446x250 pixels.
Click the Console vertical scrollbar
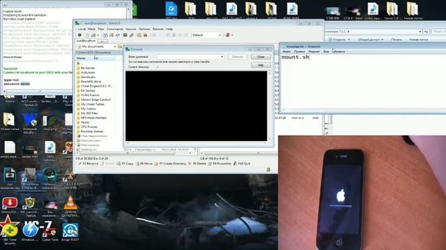pyautogui.click(x=269, y=106)
